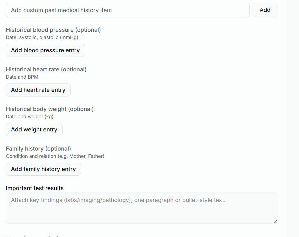This screenshot has height=237, width=299.
Task: Click the text area resize handle corner
Action: pos(275,222)
